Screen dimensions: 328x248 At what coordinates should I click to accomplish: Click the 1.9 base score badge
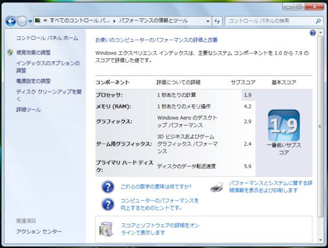(284, 125)
